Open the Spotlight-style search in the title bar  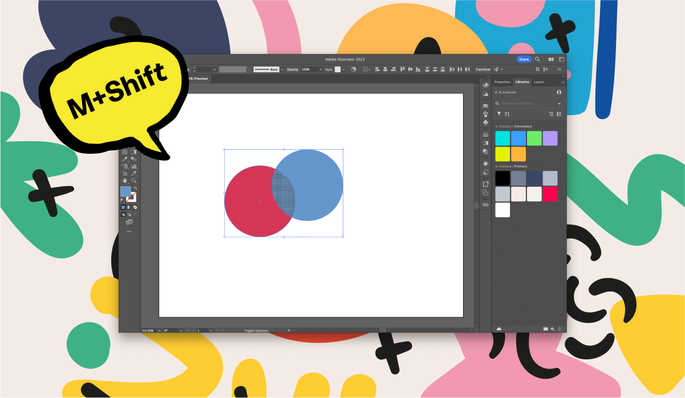(537, 59)
